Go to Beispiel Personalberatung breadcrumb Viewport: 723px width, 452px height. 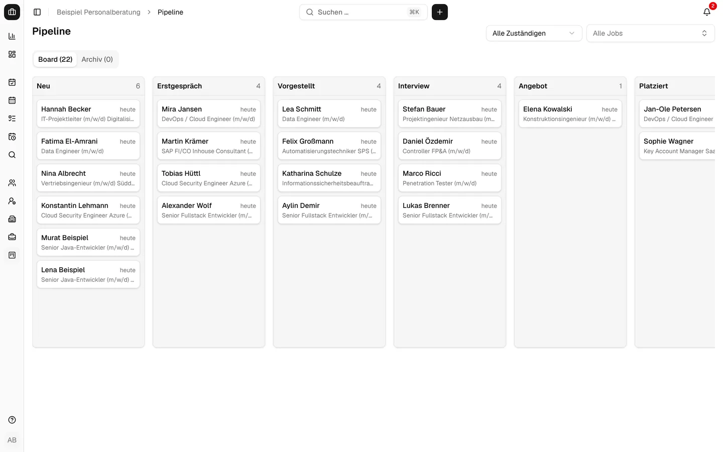pos(98,12)
